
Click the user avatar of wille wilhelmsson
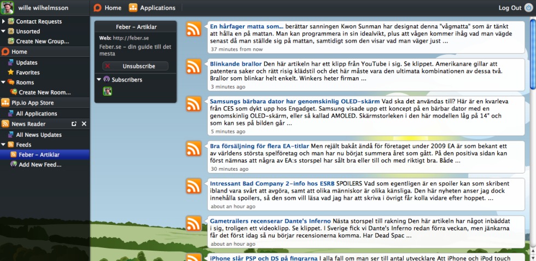pyautogui.click(x=7, y=8)
